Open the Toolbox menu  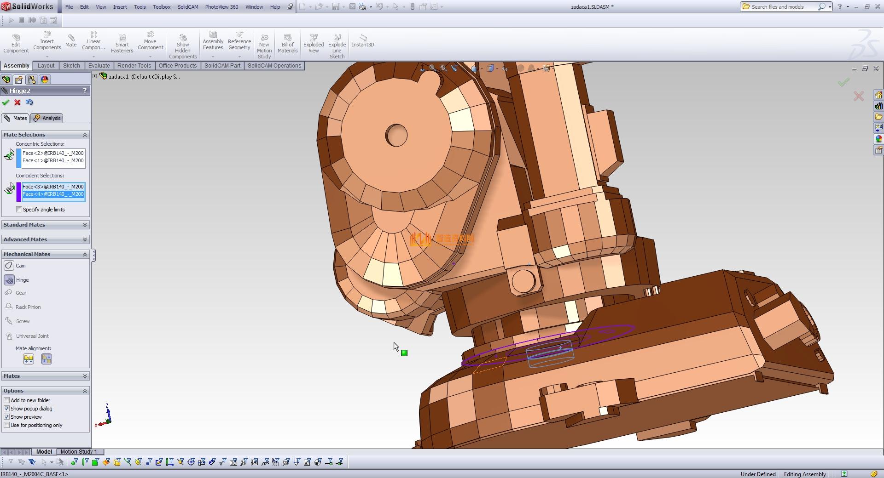pyautogui.click(x=162, y=7)
